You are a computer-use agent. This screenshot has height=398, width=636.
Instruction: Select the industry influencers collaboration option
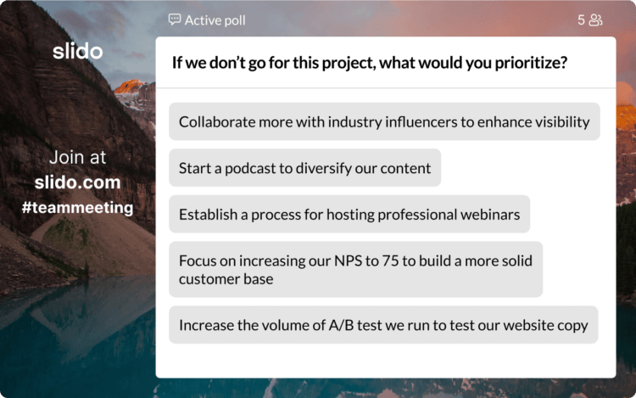click(x=384, y=121)
